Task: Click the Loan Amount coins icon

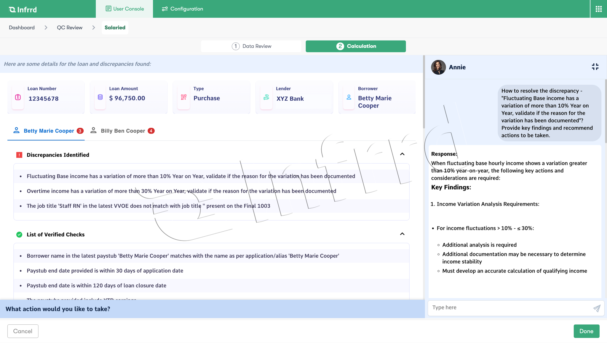Action: point(100,97)
